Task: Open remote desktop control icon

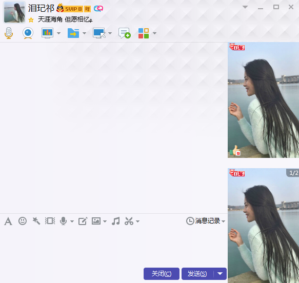Action: [x=99, y=33]
